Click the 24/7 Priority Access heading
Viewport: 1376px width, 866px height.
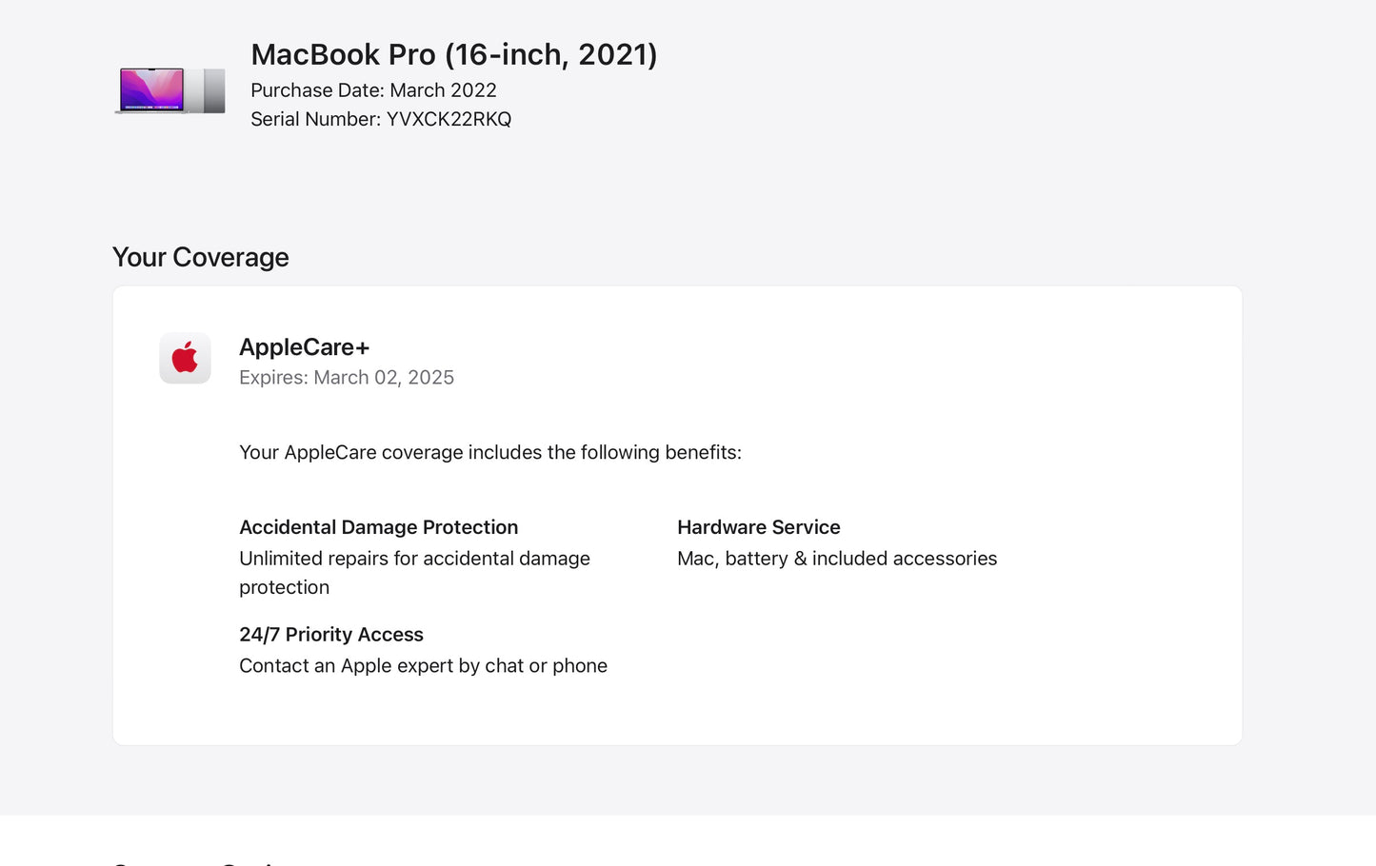(x=330, y=635)
